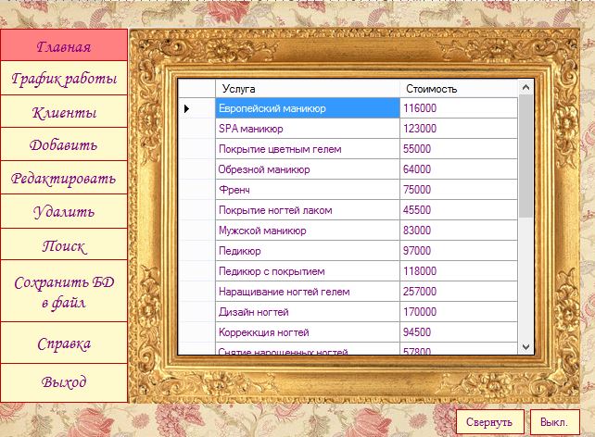The image size is (595, 437).
Task: Click the Выход button
Action: [x=64, y=382]
